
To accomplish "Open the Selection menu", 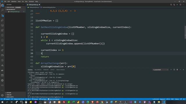I will click(x=14, y=1).
